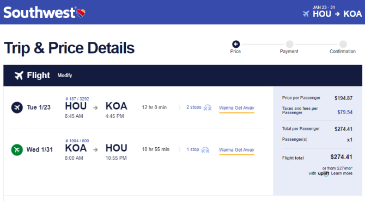This screenshot has height=201, width=365.
Task: Click the Southwest heart logo
Action: pyautogui.click(x=81, y=13)
